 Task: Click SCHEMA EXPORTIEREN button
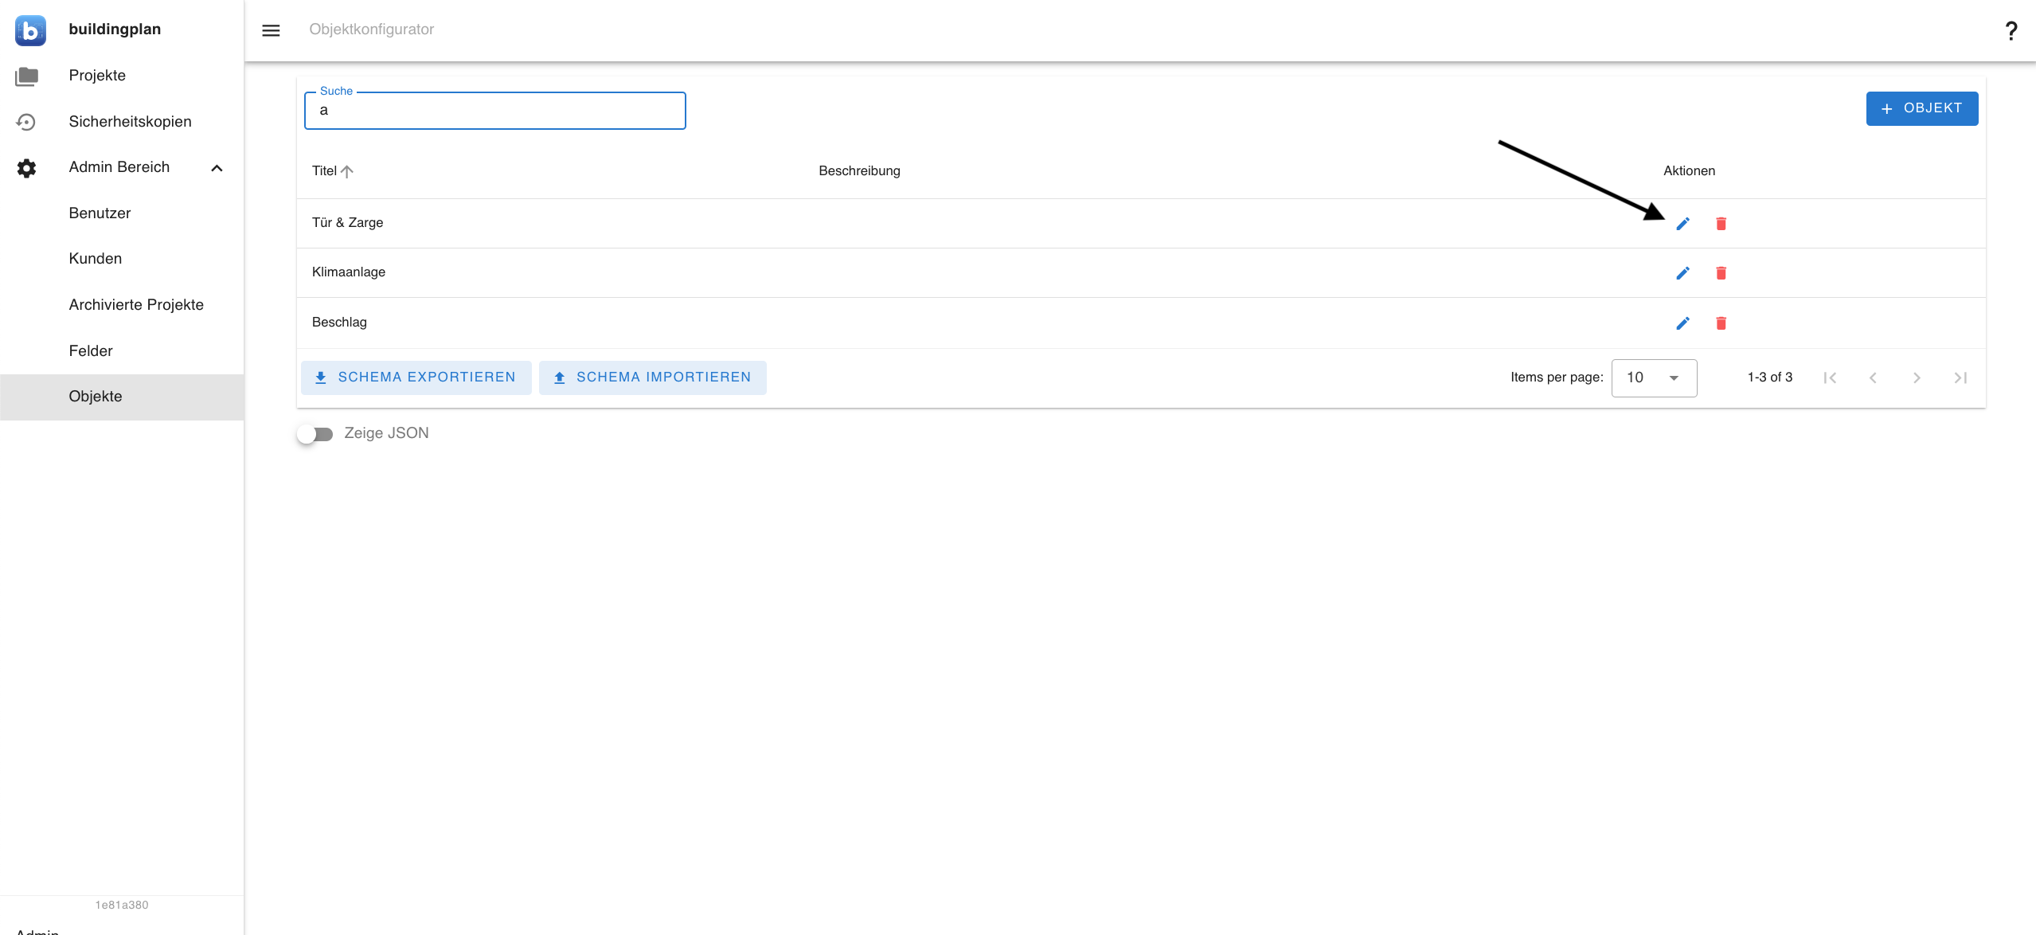[x=416, y=378]
